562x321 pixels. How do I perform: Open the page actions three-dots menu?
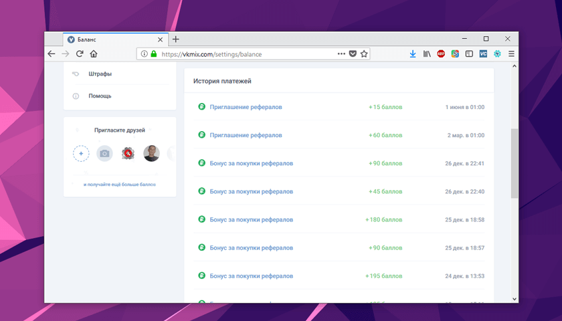[x=341, y=54]
